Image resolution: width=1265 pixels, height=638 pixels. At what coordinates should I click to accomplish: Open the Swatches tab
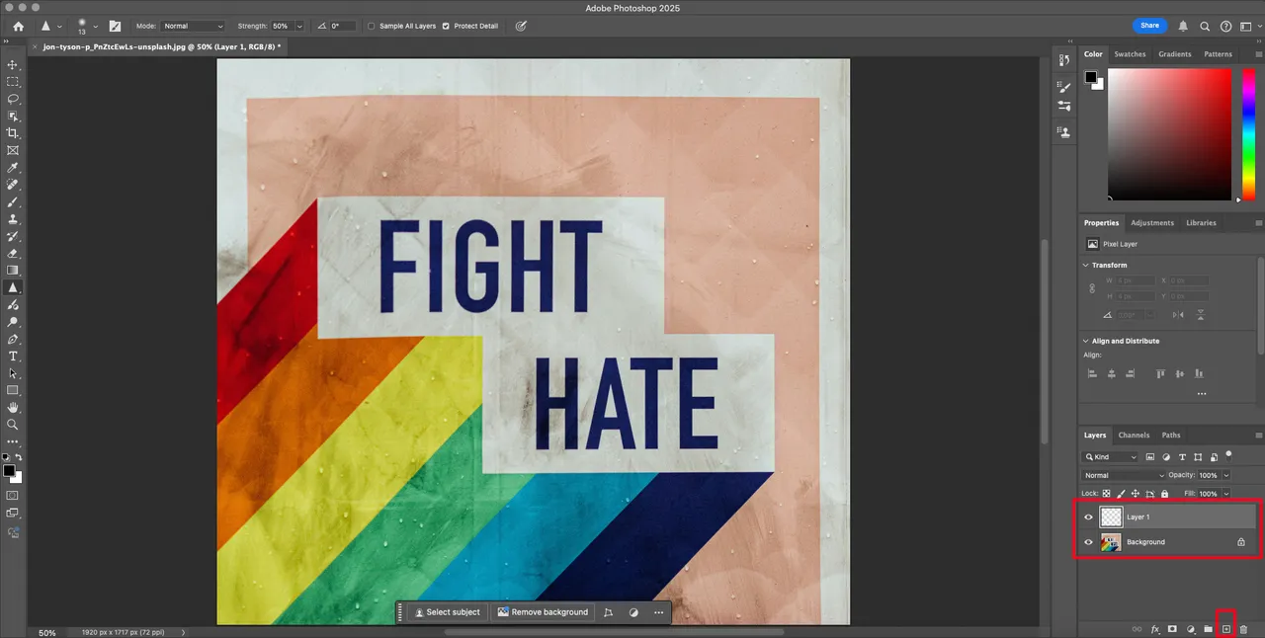point(1130,54)
